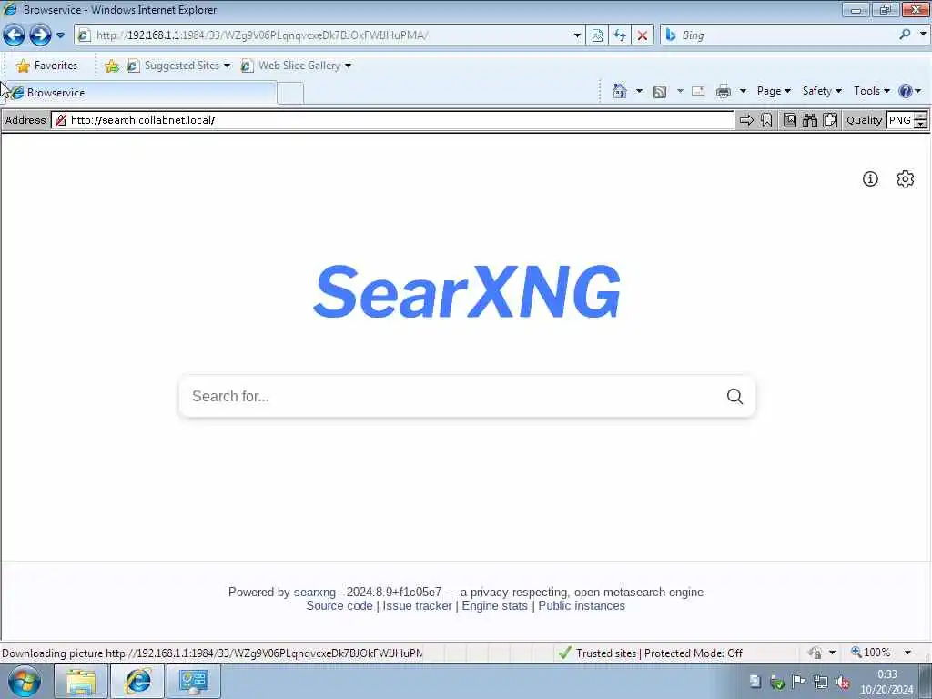Image resolution: width=932 pixels, height=699 pixels.
Task: Open the Source code link
Action: pos(339,605)
